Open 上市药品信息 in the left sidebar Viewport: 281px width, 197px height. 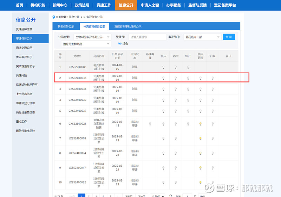(24, 94)
